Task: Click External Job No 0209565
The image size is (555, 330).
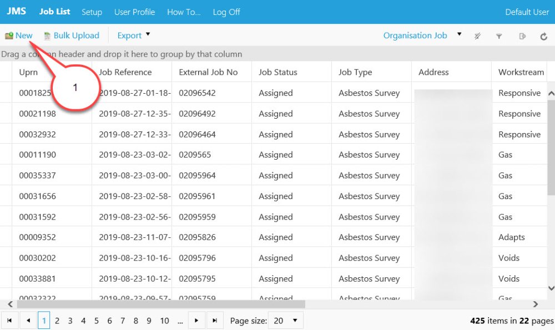Action: [x=195, y=155]
